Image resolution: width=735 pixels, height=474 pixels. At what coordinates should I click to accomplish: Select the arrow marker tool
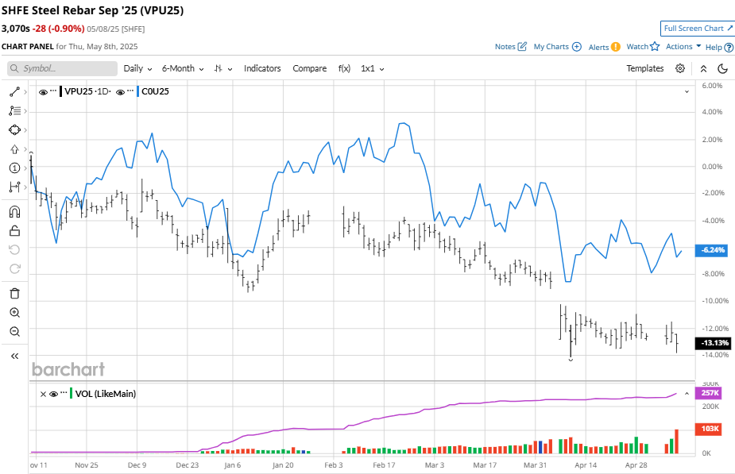(x=14, y=149)
